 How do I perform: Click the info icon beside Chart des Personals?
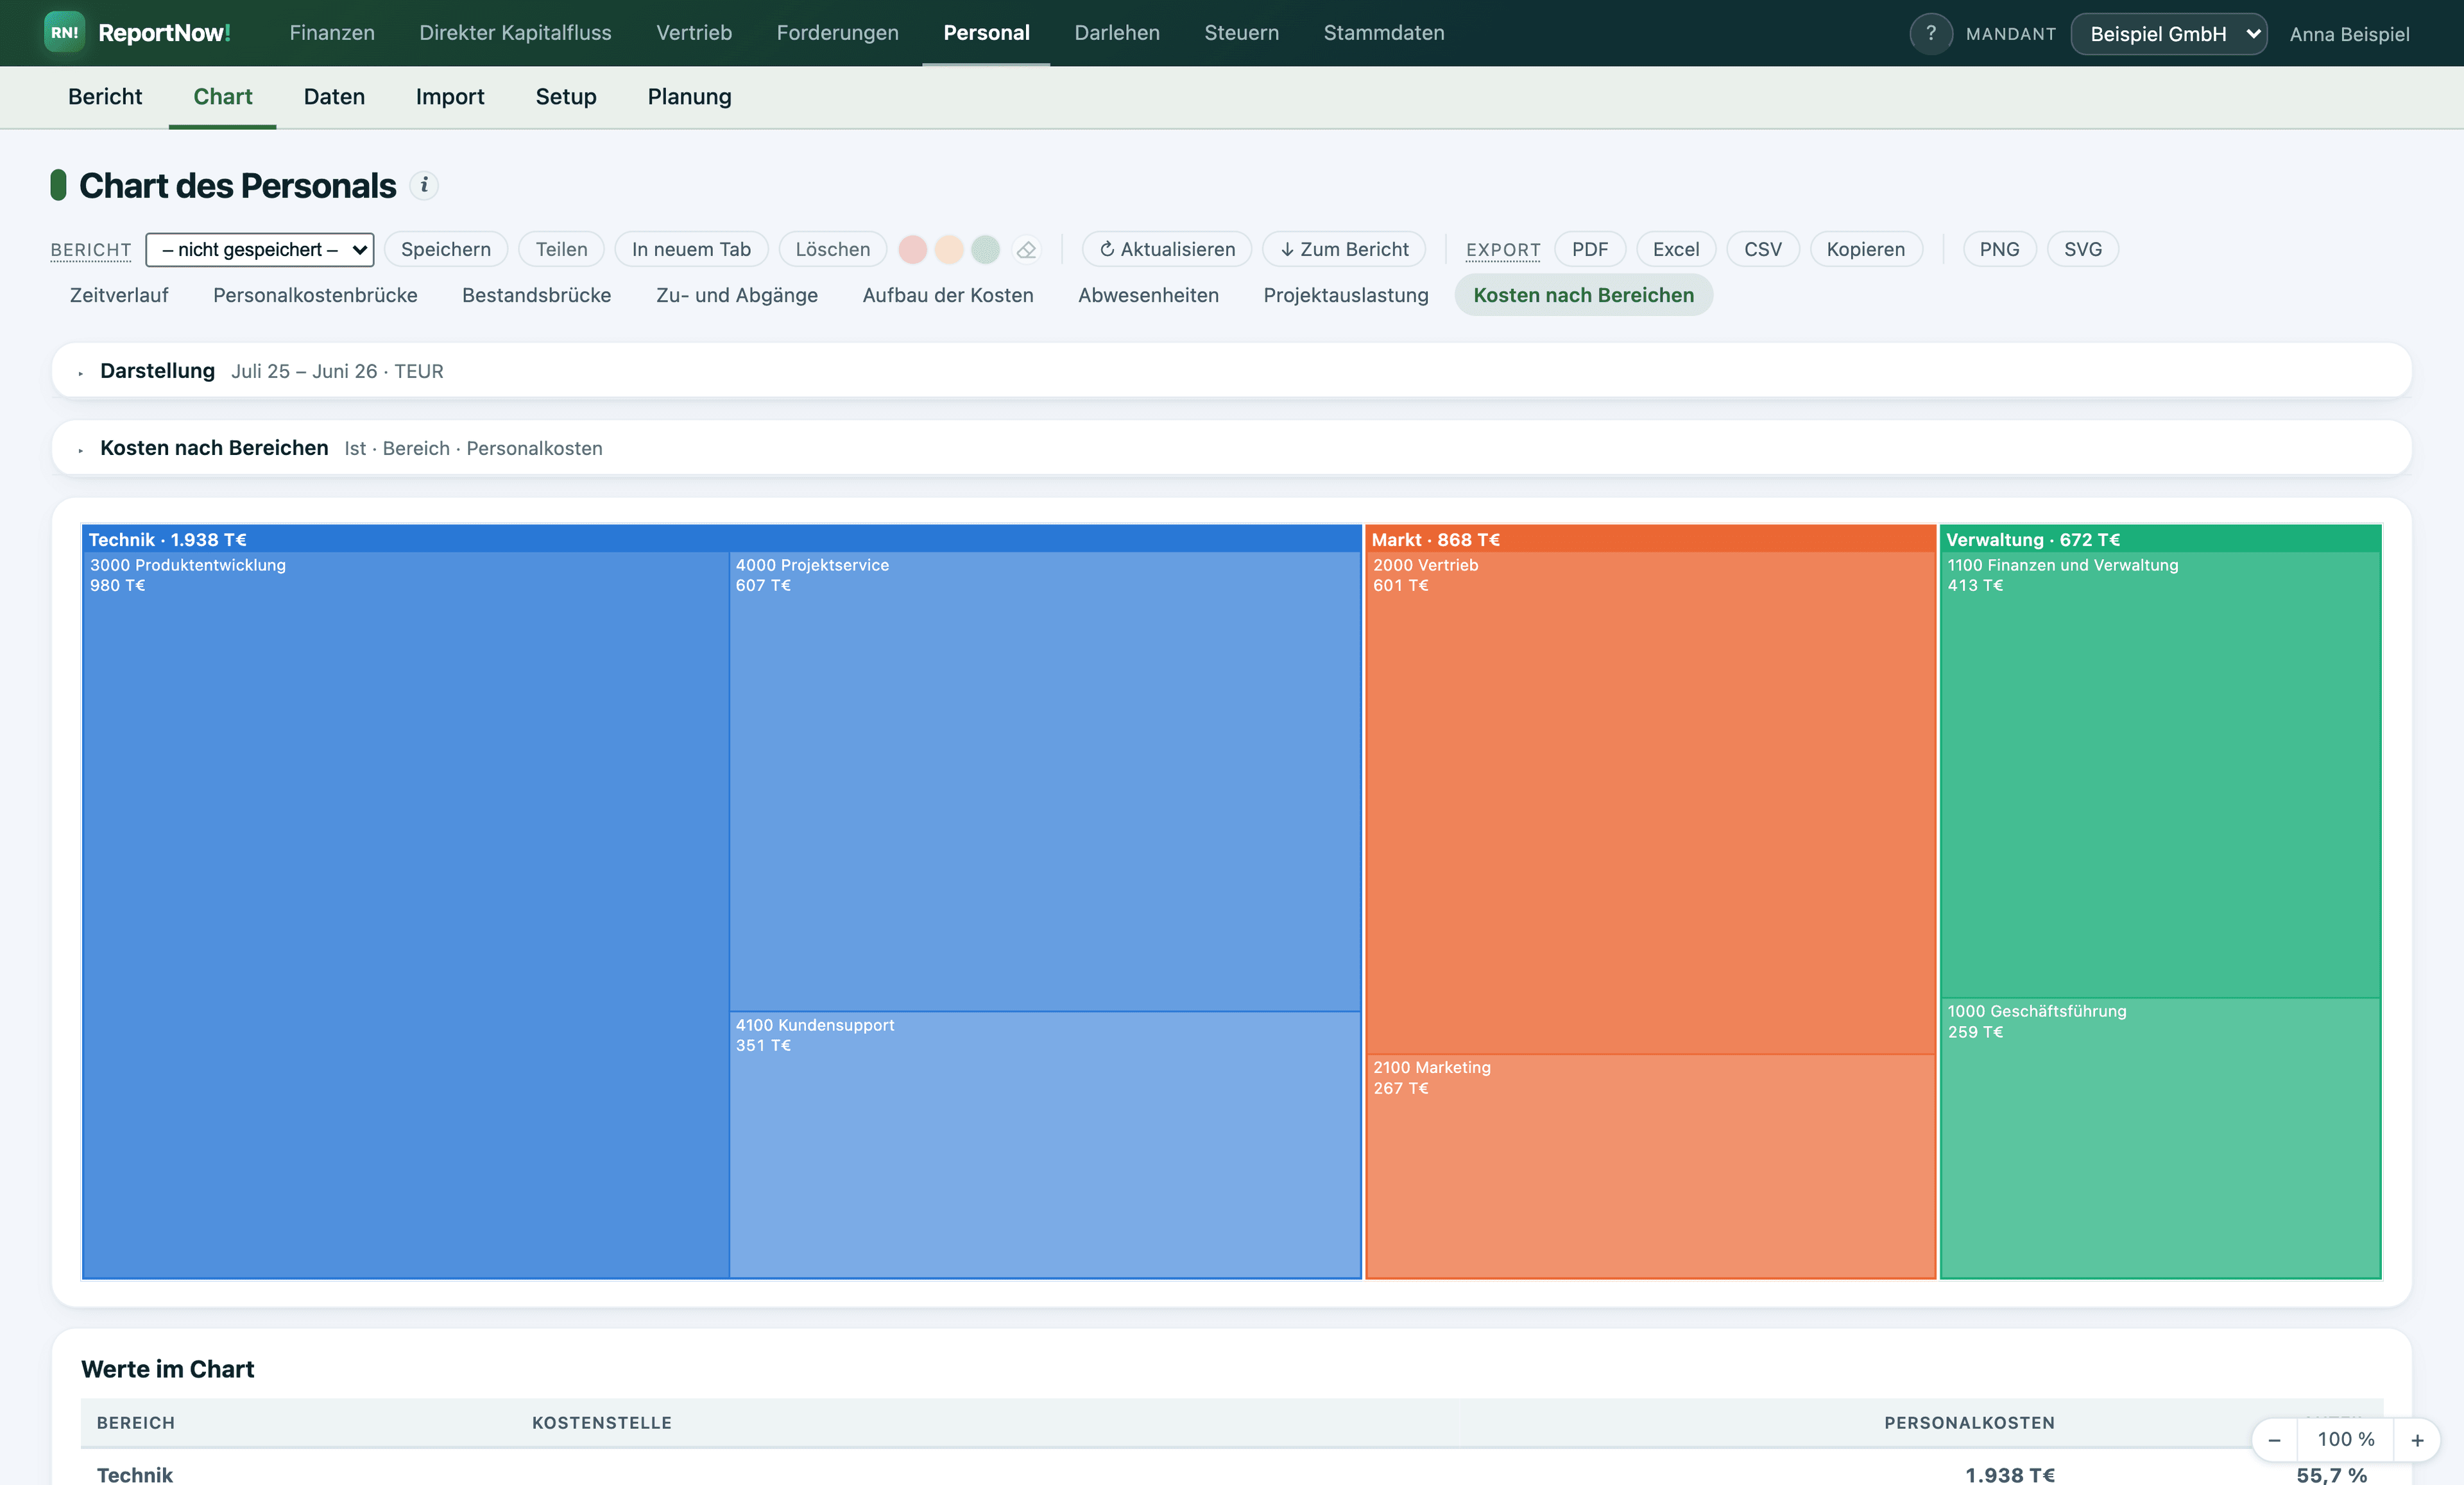pyautogui.click(x=424, y=185)
